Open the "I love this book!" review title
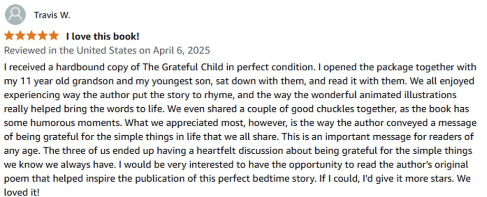This screenshot has width=487, height=197. 103,37
